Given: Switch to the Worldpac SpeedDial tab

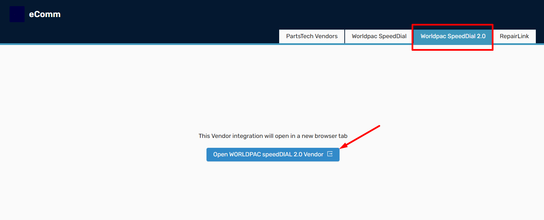Looking at the screenshot, I should point(379,36).
